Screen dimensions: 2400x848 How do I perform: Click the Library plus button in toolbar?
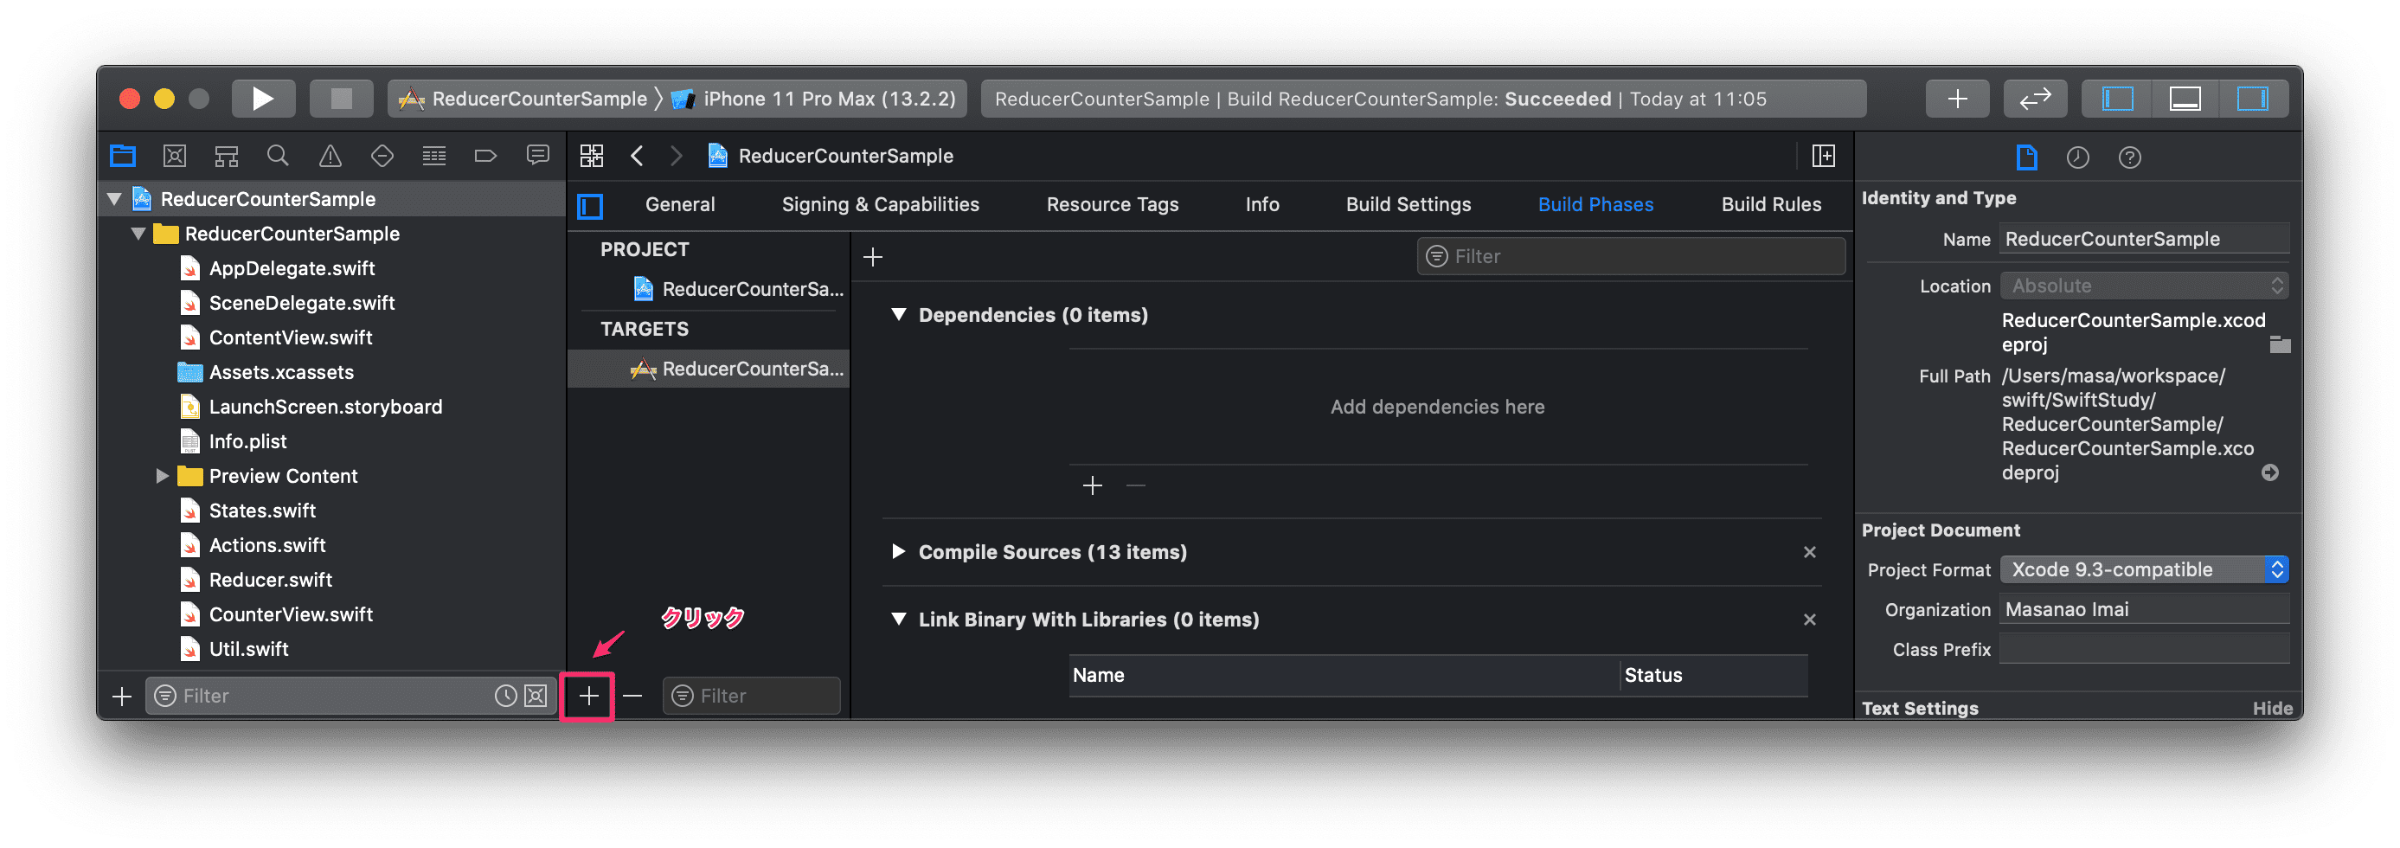(1957, 99)
